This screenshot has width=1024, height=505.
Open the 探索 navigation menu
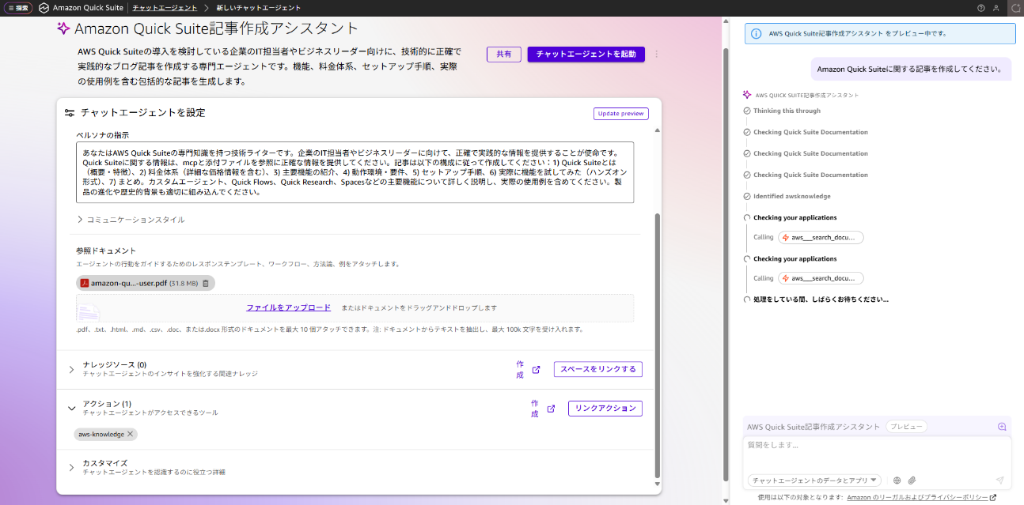pyautogui.click(x=17, y=8)
